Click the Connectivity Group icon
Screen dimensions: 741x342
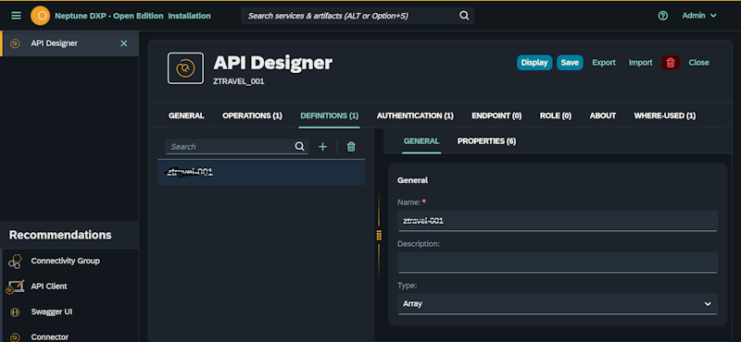pyautogui.click(x=15, y=262)
